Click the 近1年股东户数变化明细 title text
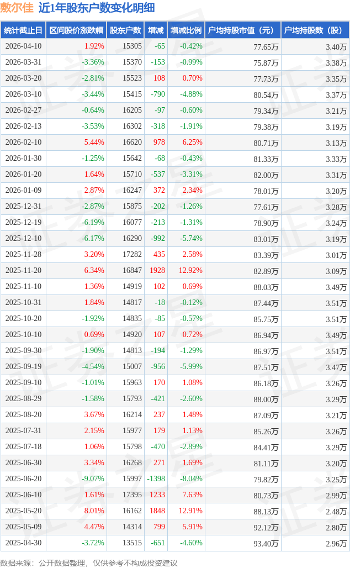This screenshot has height=568, width=350. tap(97, 8)
